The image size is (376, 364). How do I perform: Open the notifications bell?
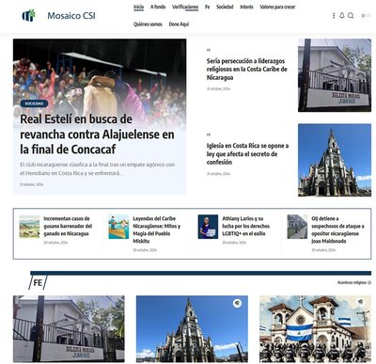tap(342, 16)
